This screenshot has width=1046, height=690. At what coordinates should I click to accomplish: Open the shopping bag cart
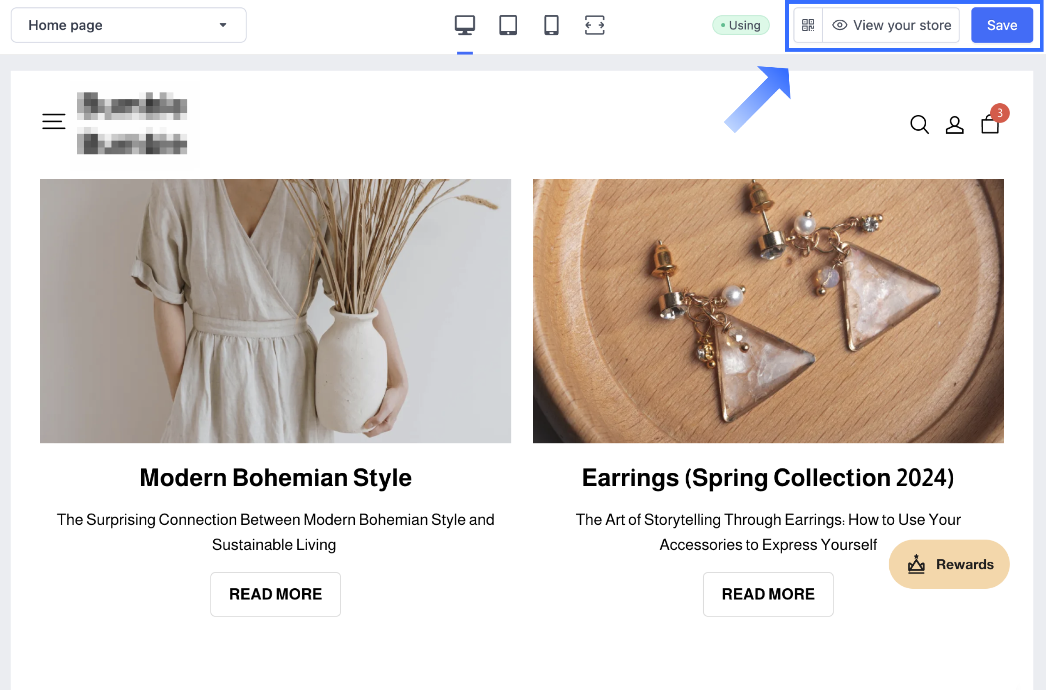[989, 125]
